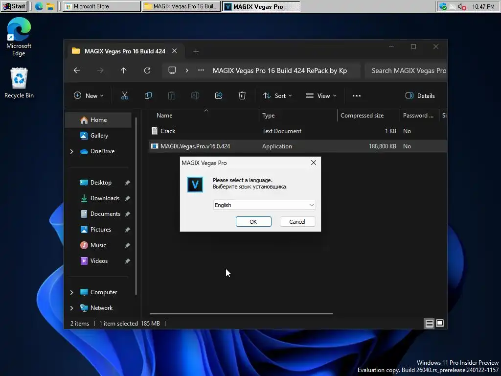Viewport: 501px width, 376px height.
Task: Switch to MAGIX Vegas Pro taskbar button
Action: (261, 6)
